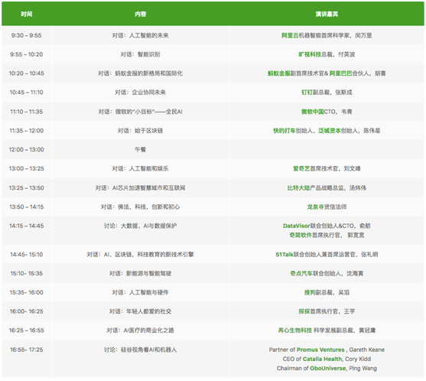Select the time 13:25 – 13:50

(26, 187)
